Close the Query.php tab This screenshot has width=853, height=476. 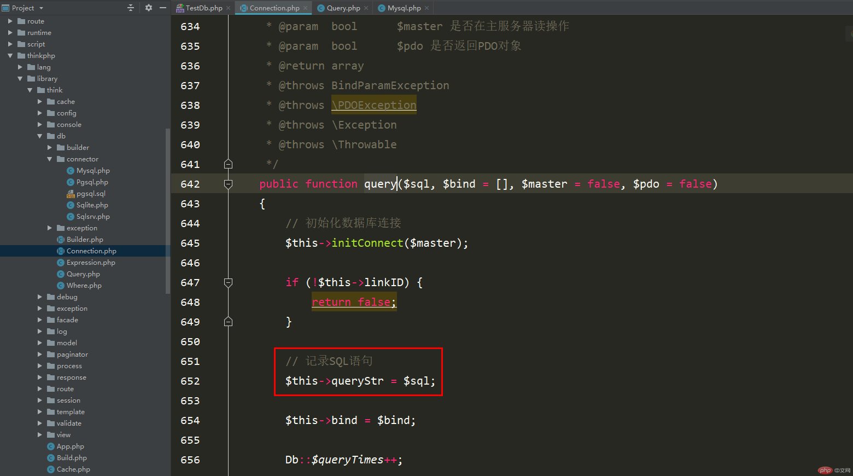(366, 8)
